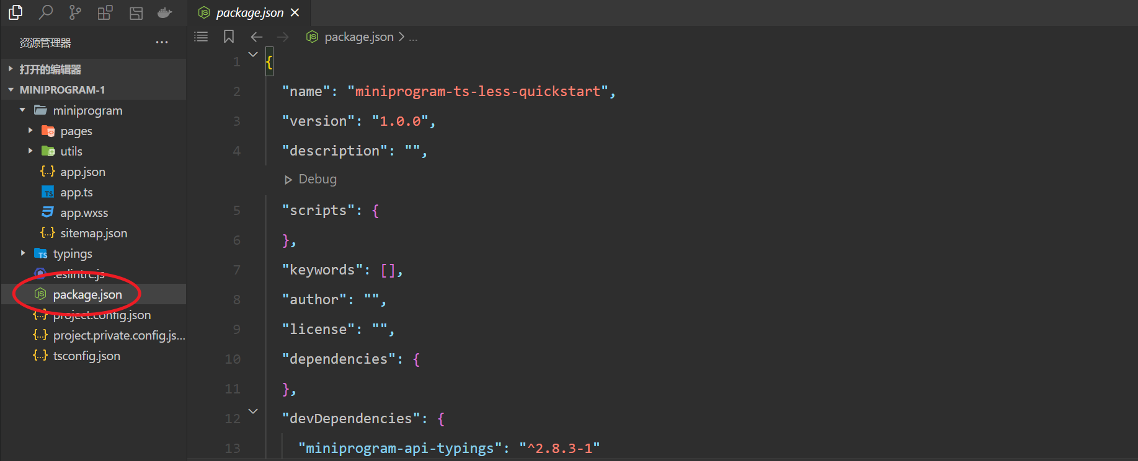This screenshot has height=461, width=1138.
Task: Open sitemap.json in the file tree
Action: click(94, 233)
